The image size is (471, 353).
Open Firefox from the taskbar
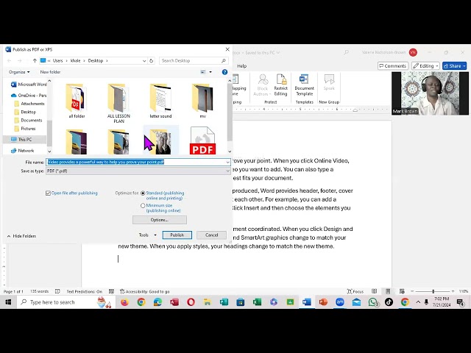pyautogui.click(x=124, y=302)
